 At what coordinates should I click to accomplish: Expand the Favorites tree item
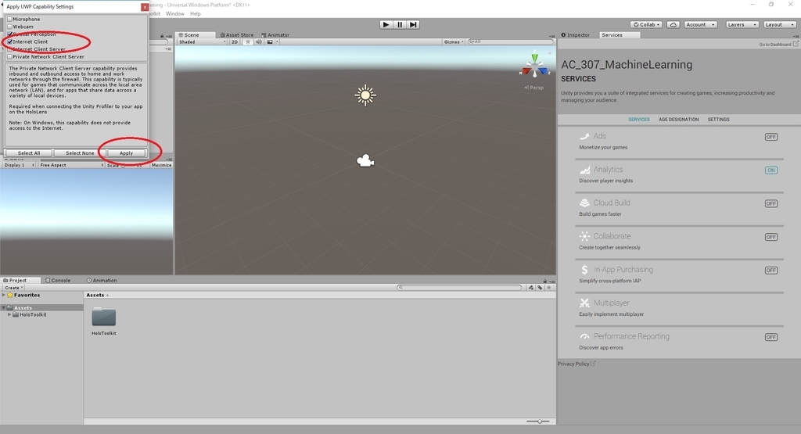coord(4,295)
